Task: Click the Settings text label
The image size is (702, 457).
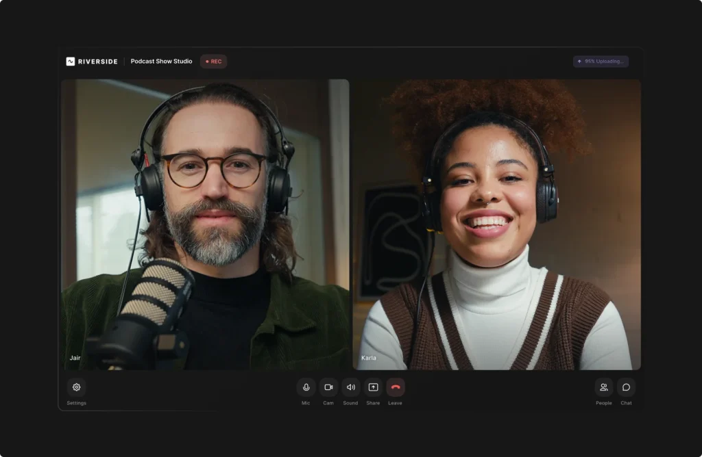Action: tap(77, 403)
